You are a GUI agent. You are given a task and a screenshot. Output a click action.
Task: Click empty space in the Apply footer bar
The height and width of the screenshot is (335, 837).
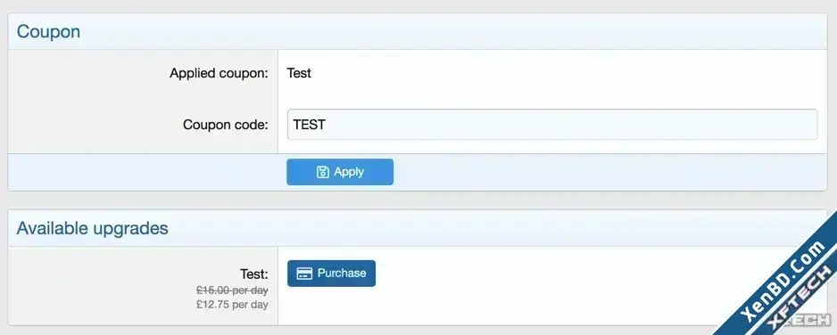point(609,172)
